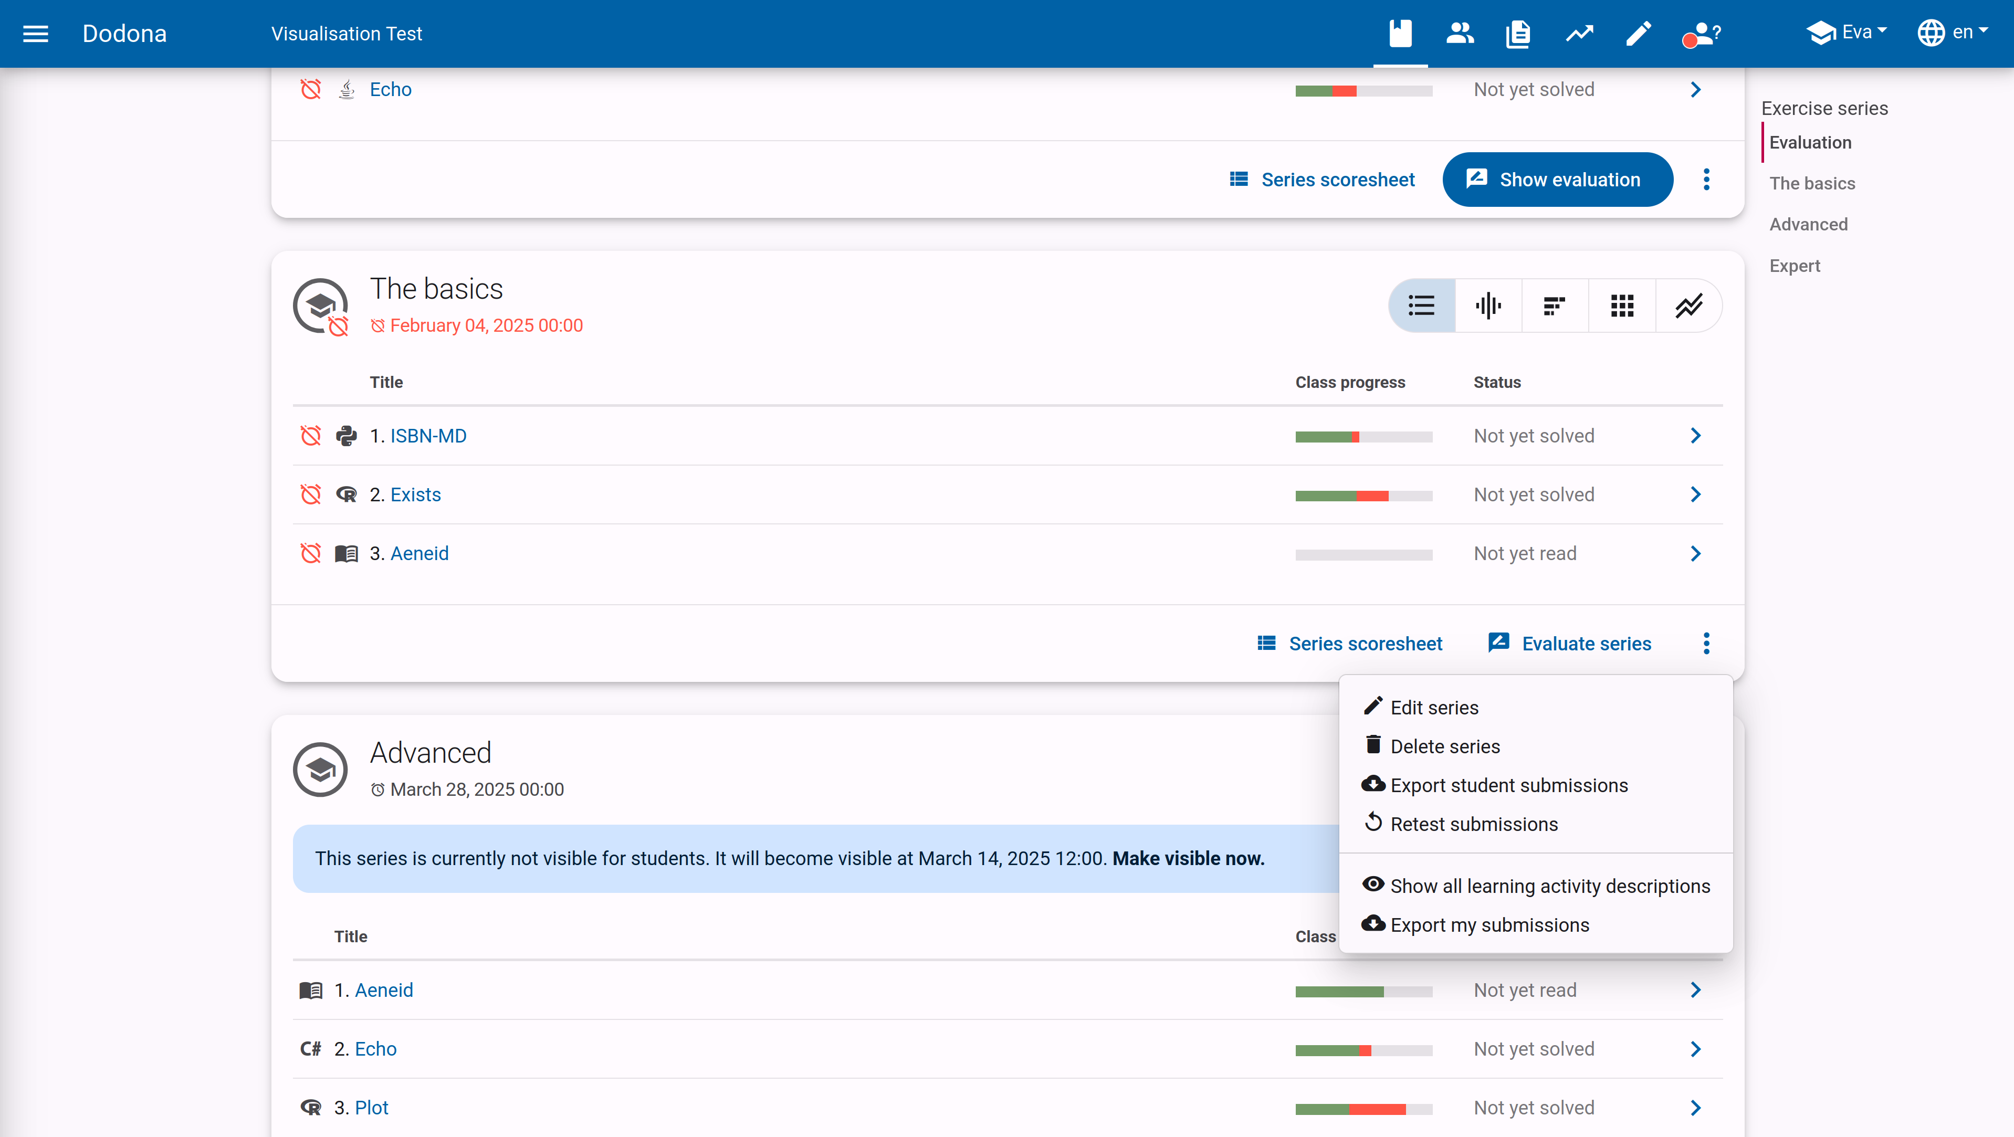Screen dimensions: 2014x1137
Task: Toggle the three-dot menu of The basics series
Action: (x=1706, y=643)
